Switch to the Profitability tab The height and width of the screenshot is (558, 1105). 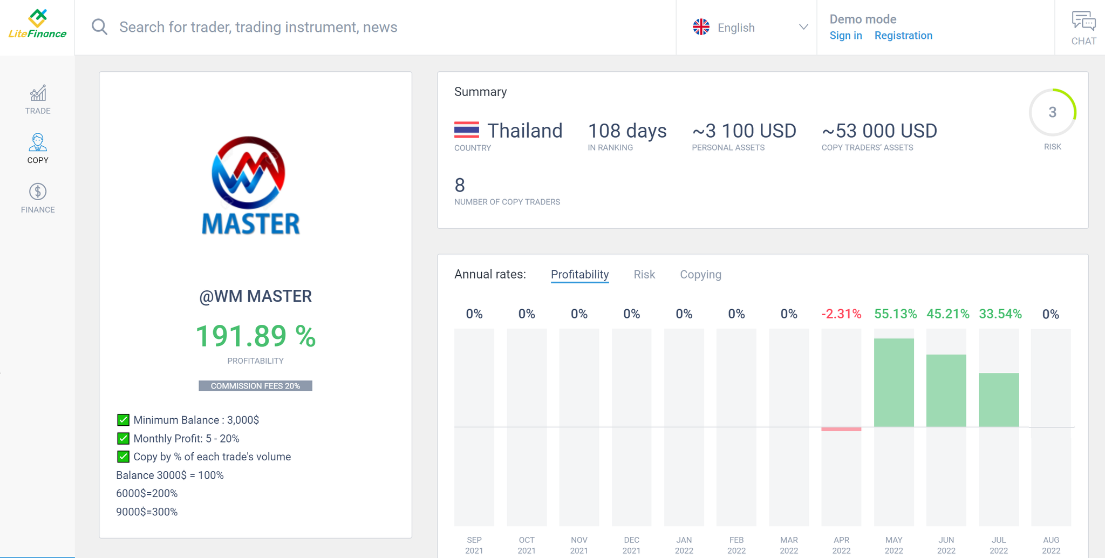tap(579, 274)
